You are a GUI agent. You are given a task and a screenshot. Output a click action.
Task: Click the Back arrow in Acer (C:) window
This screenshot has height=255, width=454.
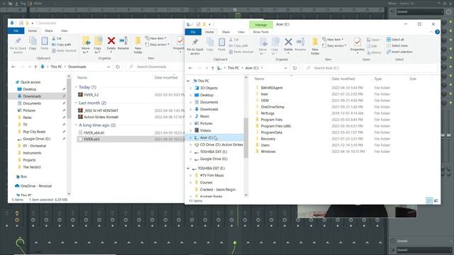coord(191,68)
